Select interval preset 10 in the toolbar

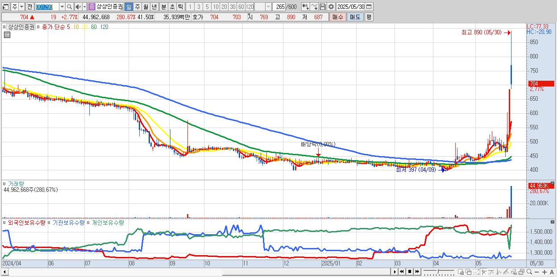[x=216, y=7]
